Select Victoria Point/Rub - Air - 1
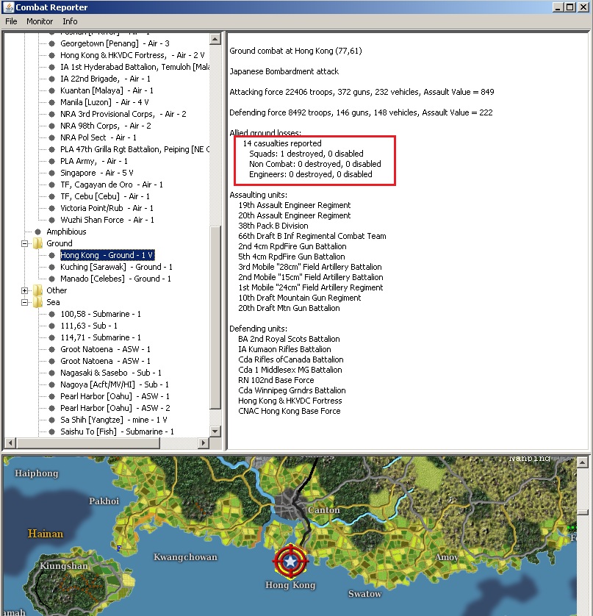Viewport: 593px width, 616px height. pyautogui.click(x=107, y=208)
